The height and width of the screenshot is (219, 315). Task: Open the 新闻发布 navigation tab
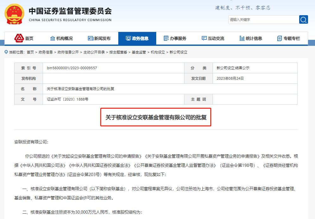tap(99, 38)
